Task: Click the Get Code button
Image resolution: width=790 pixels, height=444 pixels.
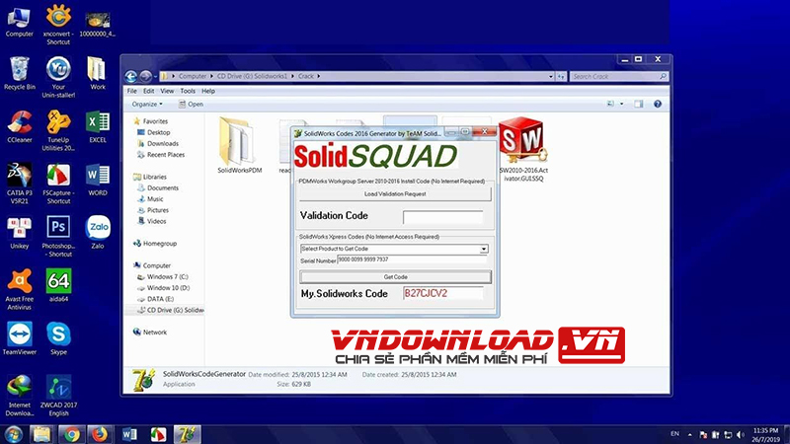Action: pyautogui.click(x=395, y=277)
